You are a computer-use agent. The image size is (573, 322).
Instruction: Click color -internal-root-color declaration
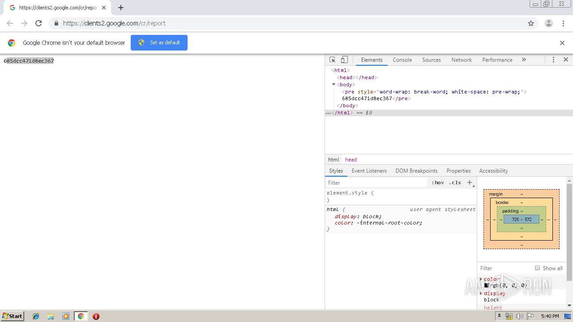(378, 223)
